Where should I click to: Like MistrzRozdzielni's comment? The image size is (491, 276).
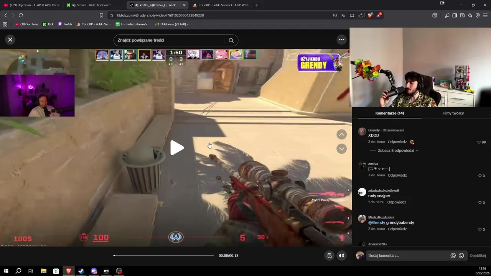click(x=479, y=229)
